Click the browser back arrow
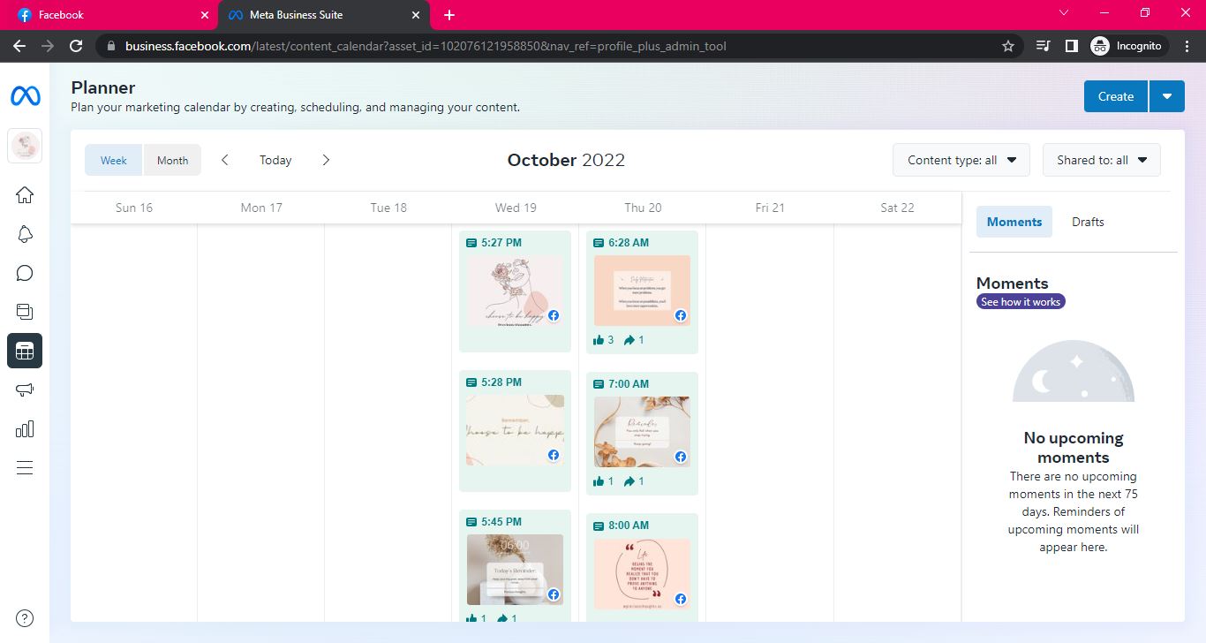 19,46
